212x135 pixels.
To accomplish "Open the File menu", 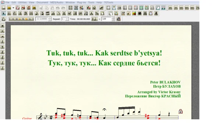I will [x=7, y=3].
